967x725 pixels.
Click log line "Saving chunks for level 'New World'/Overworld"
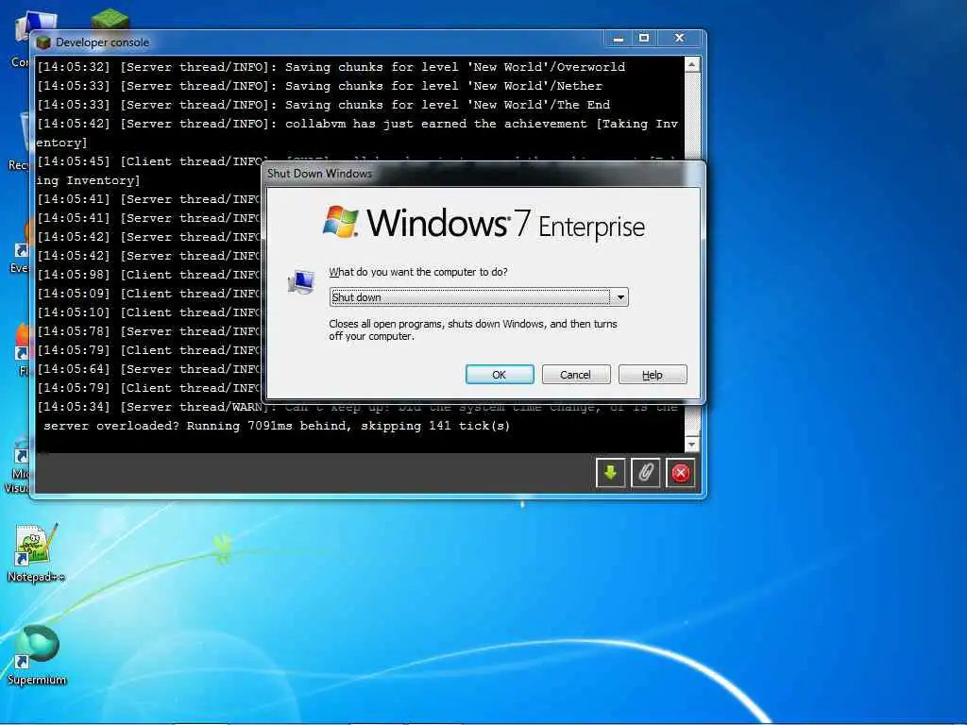coord(455,67)
